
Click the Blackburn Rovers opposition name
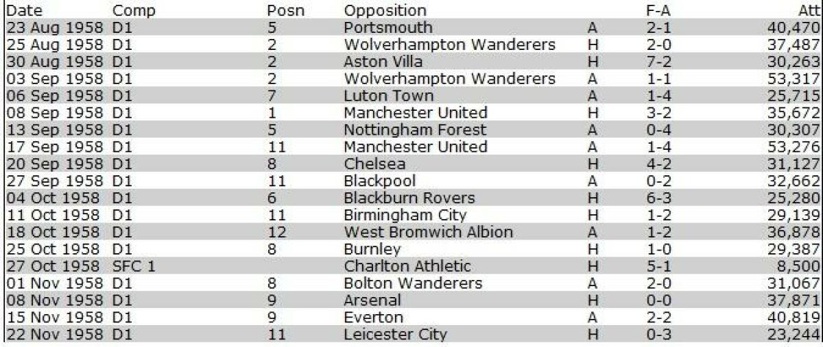(409, 198)
